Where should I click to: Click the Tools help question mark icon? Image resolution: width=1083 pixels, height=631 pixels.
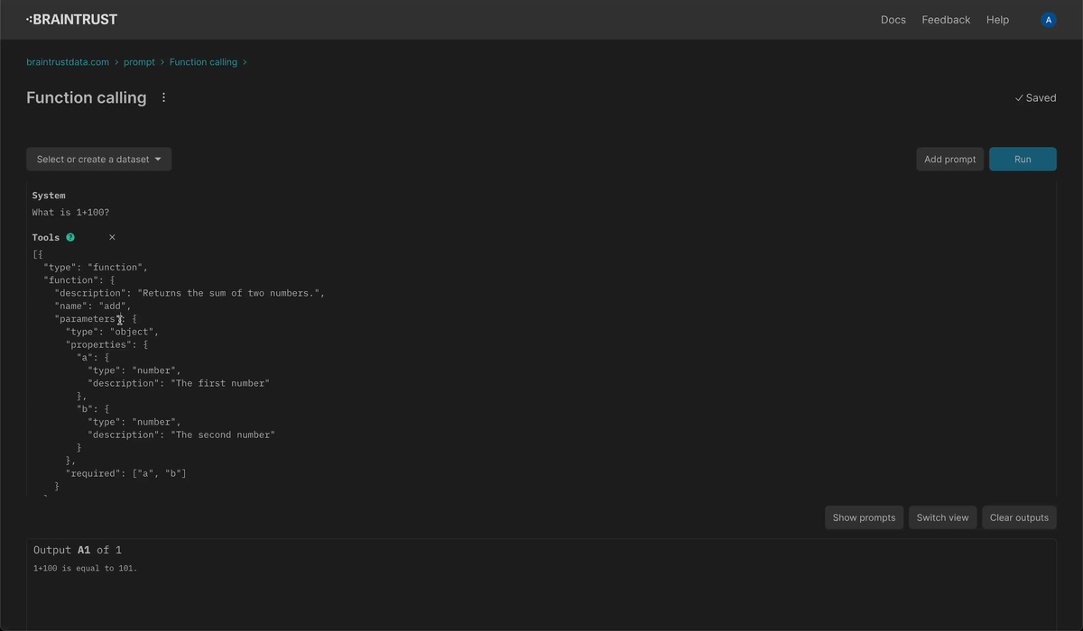coord(70,237)
